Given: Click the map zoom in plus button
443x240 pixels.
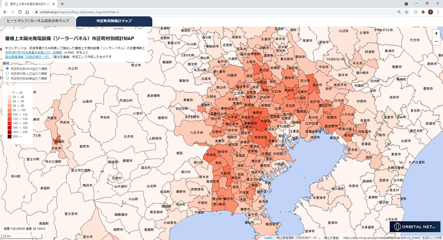Looking at the screenshot, I should pyautogui.click(x=436, y=33).
